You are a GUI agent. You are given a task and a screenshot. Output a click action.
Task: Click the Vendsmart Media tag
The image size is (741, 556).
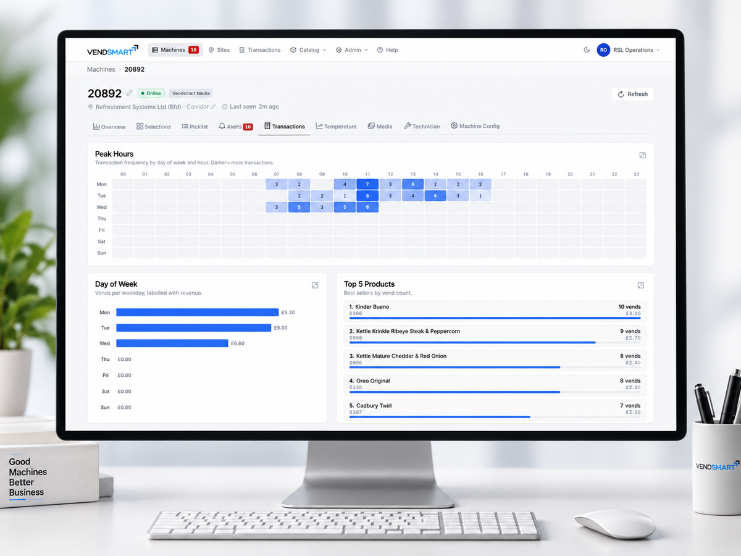191,93
